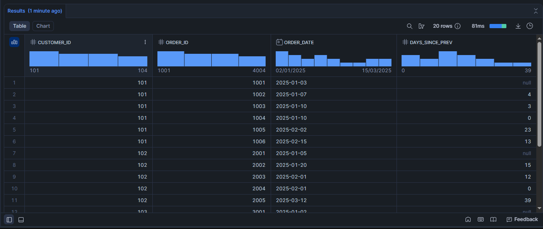The image size is (543, 229).
Task: Search the query results with magnifier icon
Action: pyautogui.click(x=410, y=26)
